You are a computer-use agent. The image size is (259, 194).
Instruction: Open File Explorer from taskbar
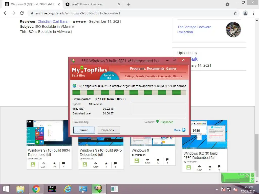(x=20, y=189)
